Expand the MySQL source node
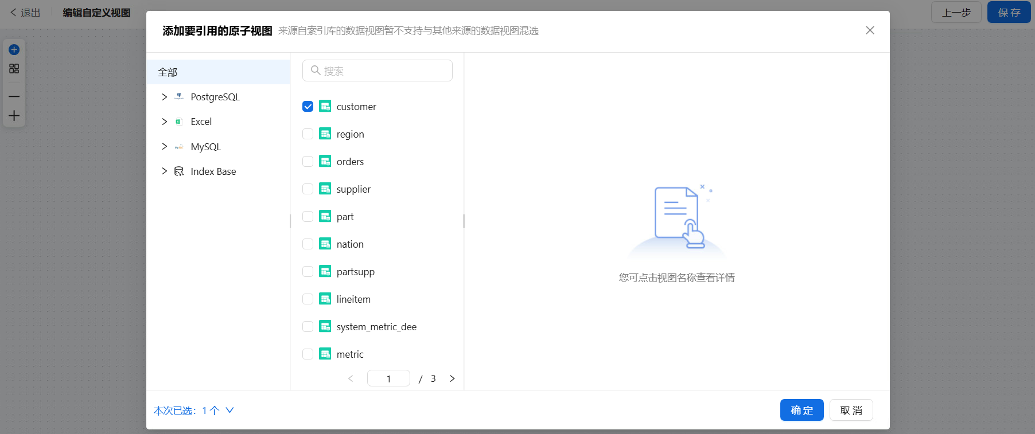 (165, 147)
